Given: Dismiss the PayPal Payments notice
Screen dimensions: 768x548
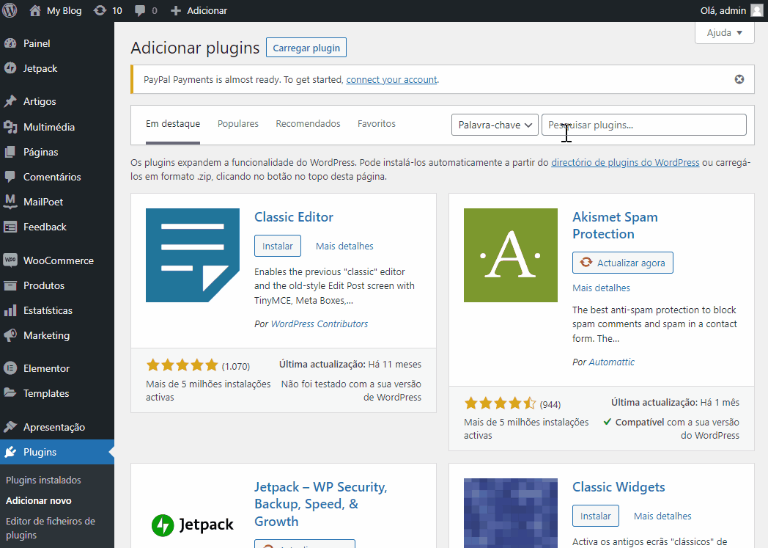Looking at the screenshot, I should (x=739, y=79).
